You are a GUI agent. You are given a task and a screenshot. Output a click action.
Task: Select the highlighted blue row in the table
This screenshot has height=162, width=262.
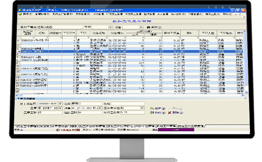tap(130, 52)
